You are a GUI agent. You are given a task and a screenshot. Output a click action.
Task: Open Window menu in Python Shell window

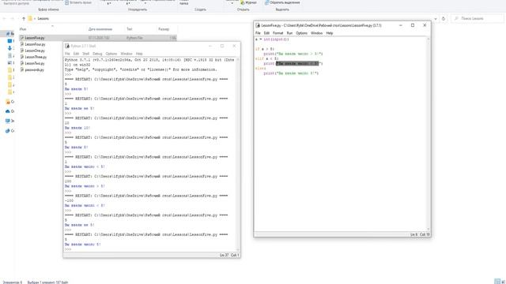[x=126, y=54]
